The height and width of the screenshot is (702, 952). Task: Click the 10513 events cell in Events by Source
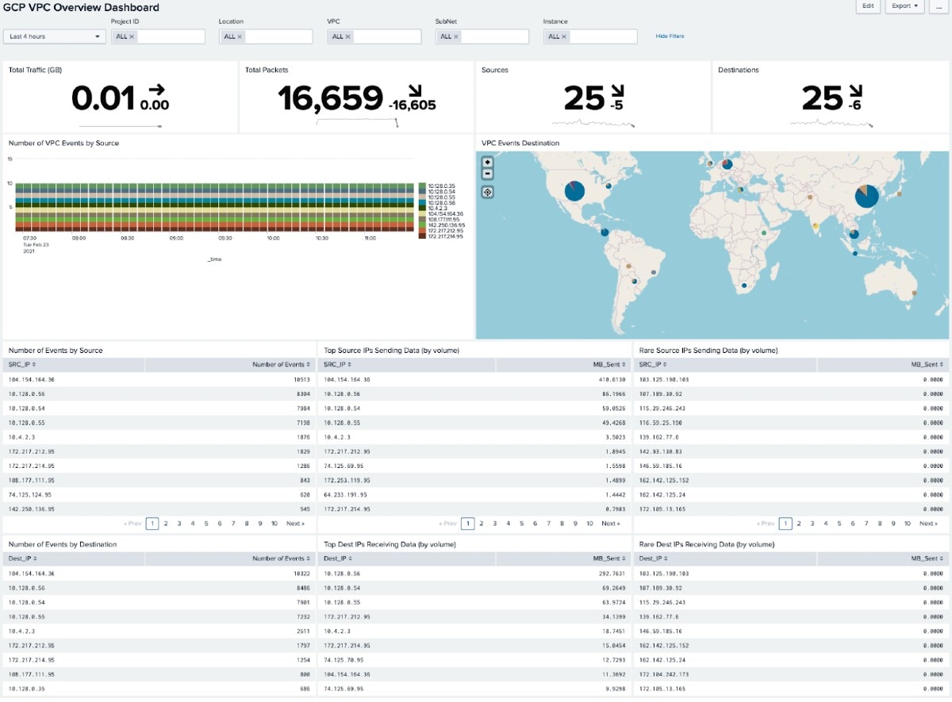(x=301, y=380)
